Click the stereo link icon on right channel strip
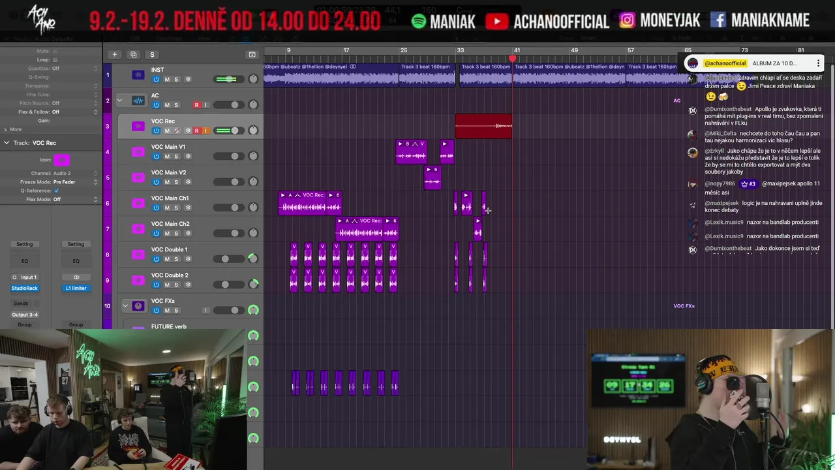 76,277
